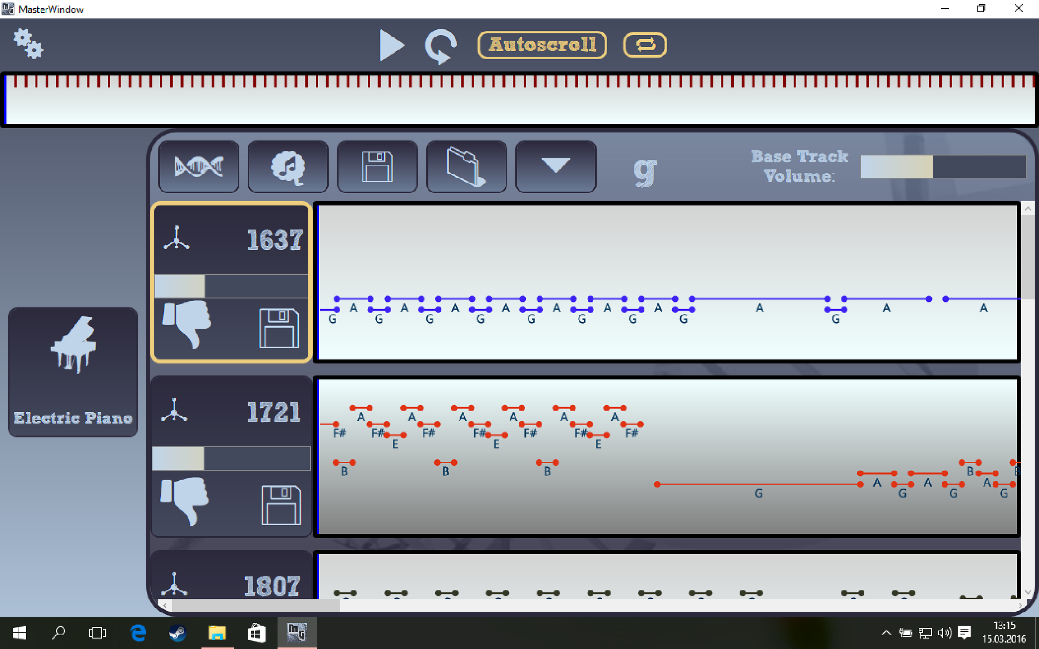This screenshot has width=1039, height=649.
Task: Click the branch icon on track 1807
Action: point(174,584)
